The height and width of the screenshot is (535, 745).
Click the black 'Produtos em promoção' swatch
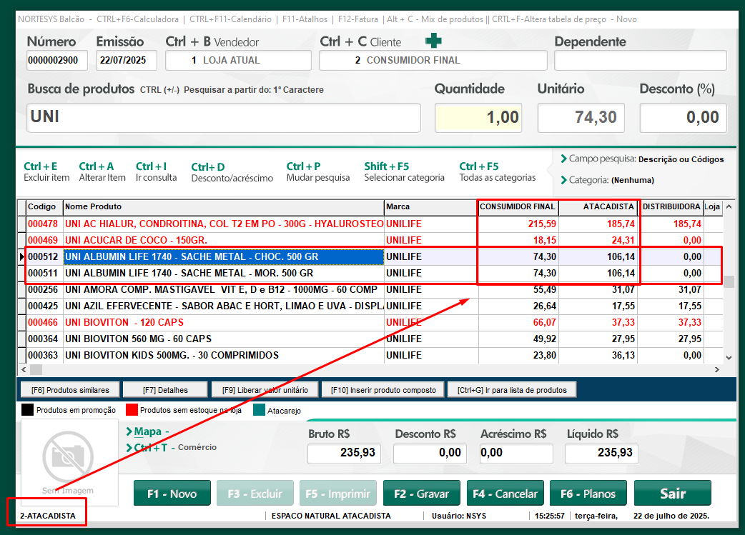click(x=27, y=410)
